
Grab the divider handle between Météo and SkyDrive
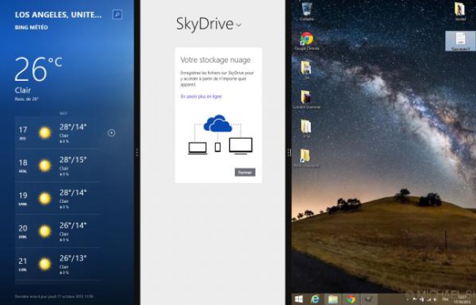click(x=137, y=153)
